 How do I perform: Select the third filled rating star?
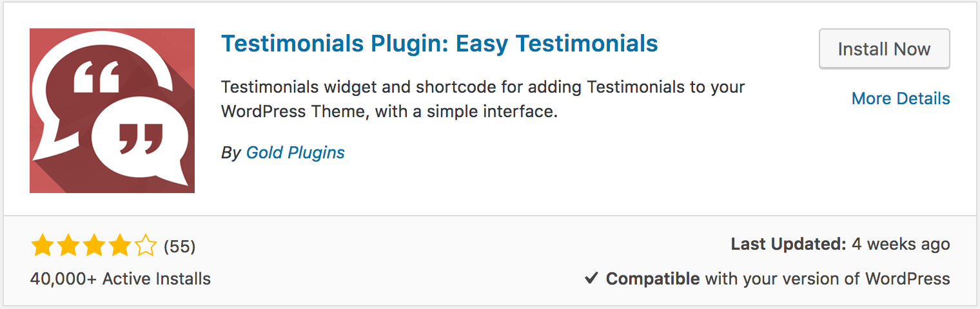pos(93,245)
